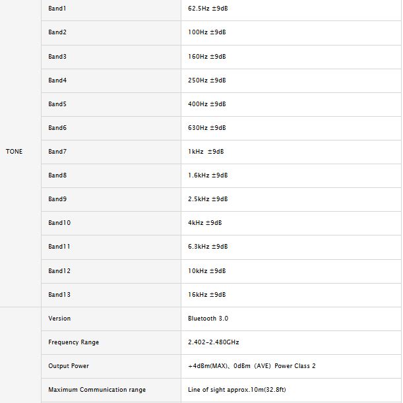Click the 2.402-2.480GHz frequency value
This screenshot has width=403, height=403.
click(213, 342)
